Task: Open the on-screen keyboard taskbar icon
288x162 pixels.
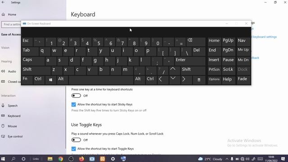Action: 123,159
